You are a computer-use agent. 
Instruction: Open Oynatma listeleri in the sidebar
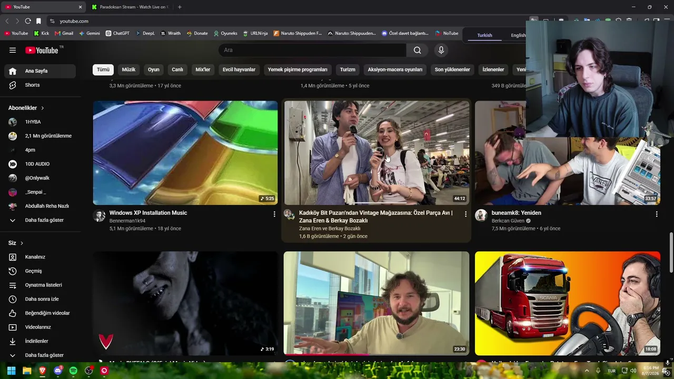(40, 285)
